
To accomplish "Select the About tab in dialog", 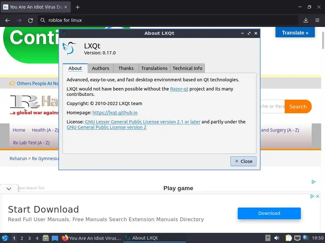I will pyautogui.click(x=75, y=68).
